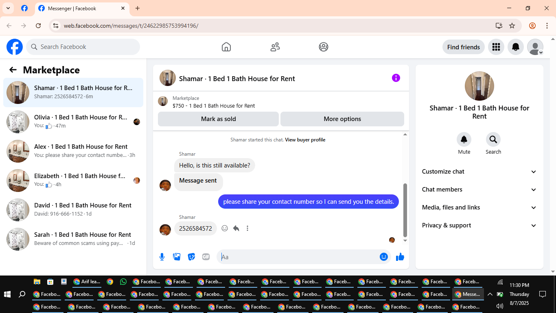The height and width of the screenshot is (313, 556).
Task: Open the Chrome profile icon
Action: coord(532,26)
